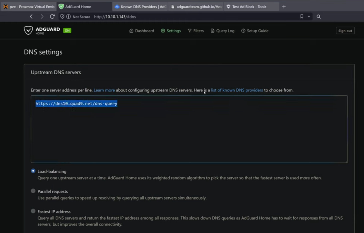Screen dimensions: 364x233
Task: Click the Sign out button
Action: click(345, 31)
